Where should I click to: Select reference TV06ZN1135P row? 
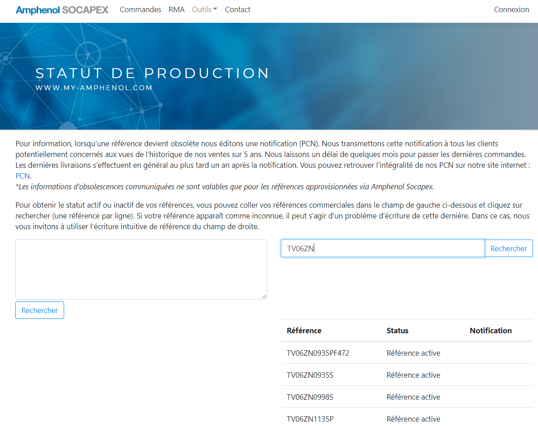407,418
